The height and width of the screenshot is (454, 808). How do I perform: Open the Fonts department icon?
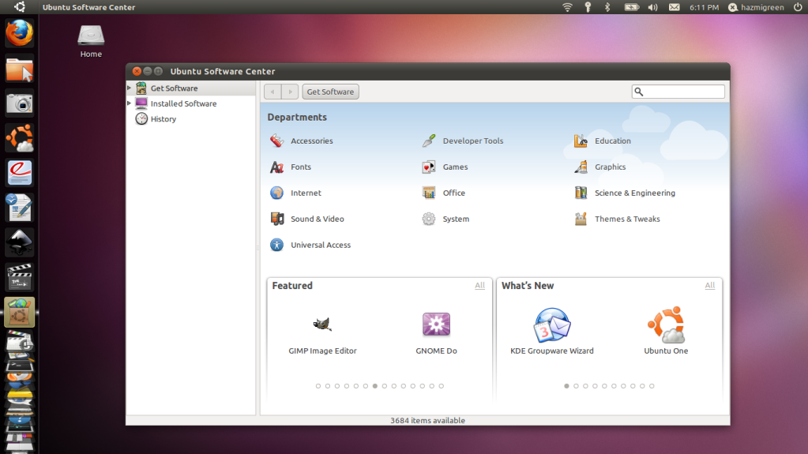coord(276,167)
